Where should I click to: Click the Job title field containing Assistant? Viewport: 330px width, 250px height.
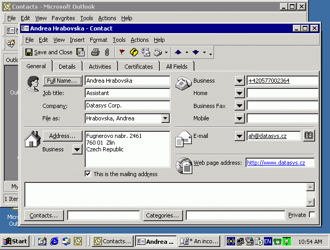pos(127,93)
